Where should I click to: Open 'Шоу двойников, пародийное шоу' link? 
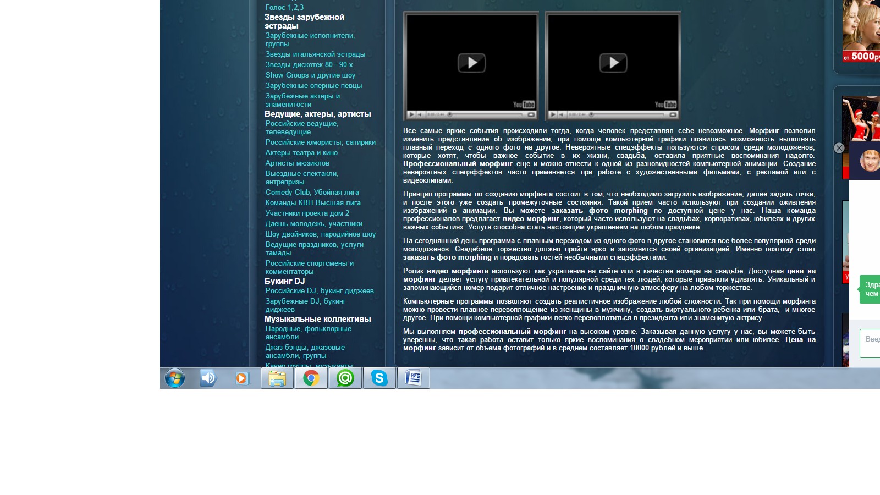321,234
